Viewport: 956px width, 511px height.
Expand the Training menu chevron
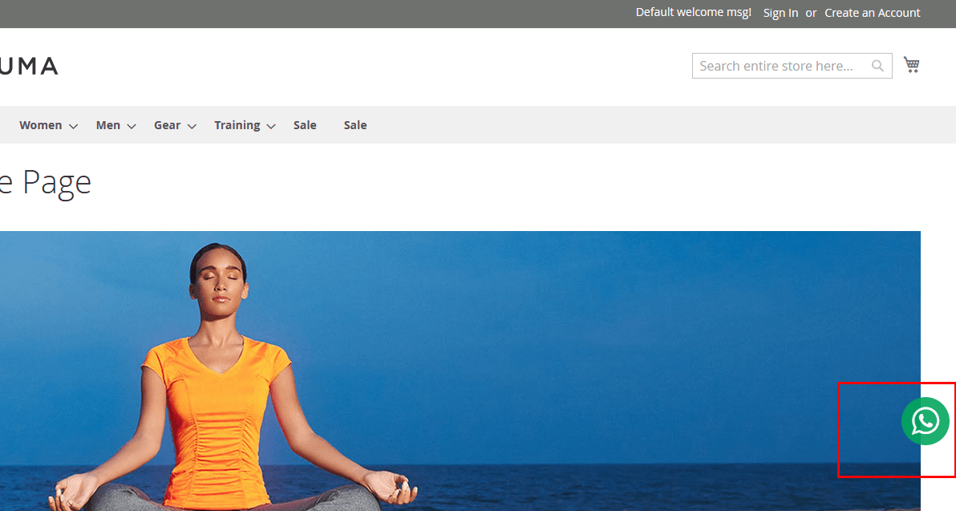click(x=271, y=126)
